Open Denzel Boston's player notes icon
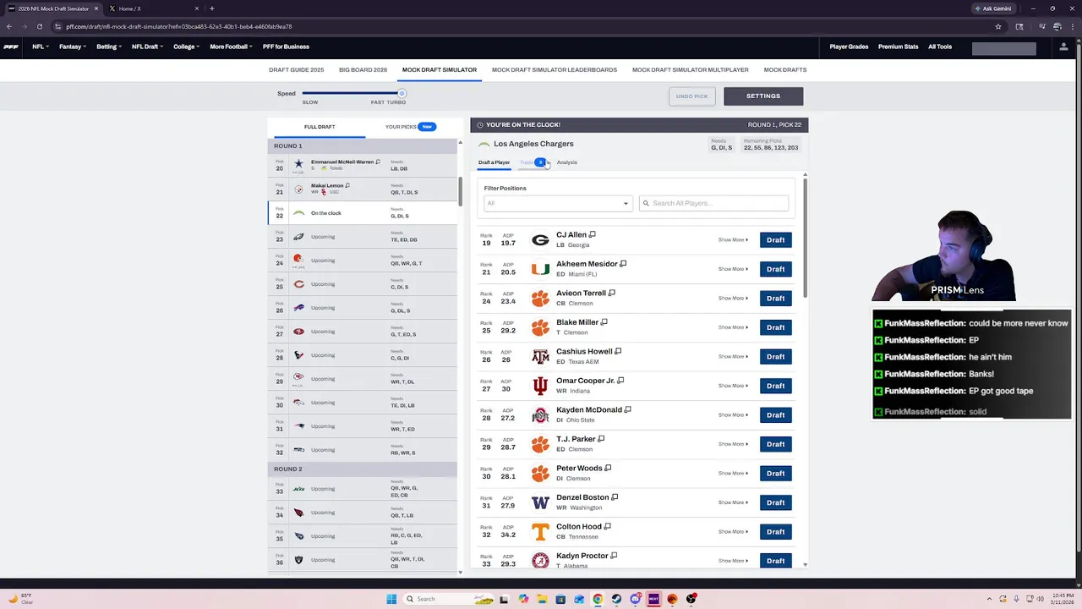Screen dimensions: 1082x609 [x=615, y=497]
